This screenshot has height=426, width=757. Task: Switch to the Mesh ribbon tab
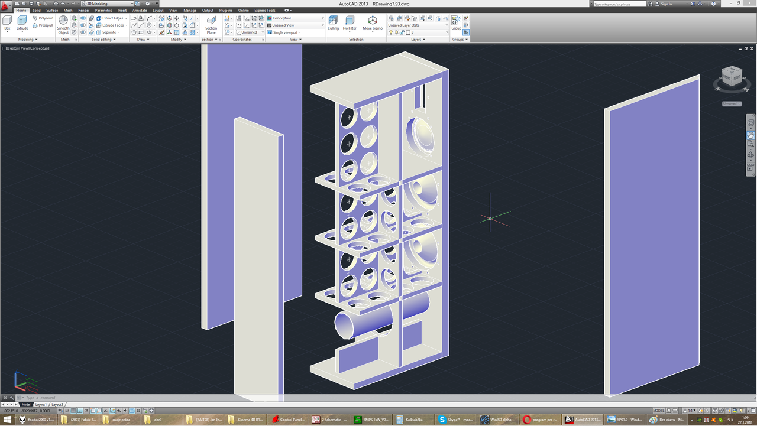(68, 11)
